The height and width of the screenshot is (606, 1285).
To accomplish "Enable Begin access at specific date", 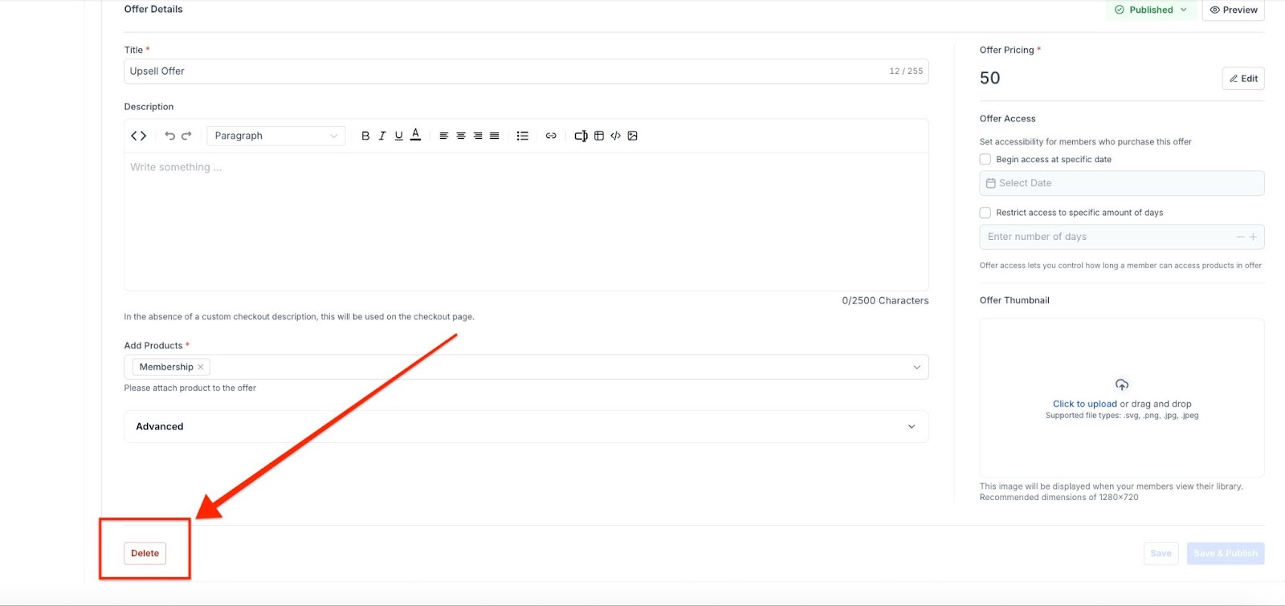I will (x=985, y=159).
